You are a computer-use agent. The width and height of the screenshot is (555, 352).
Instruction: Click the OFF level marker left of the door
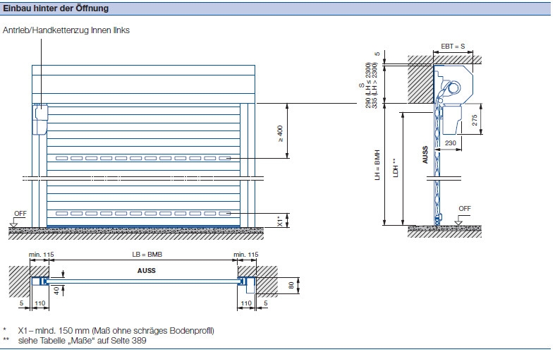[x=18, y=218]
